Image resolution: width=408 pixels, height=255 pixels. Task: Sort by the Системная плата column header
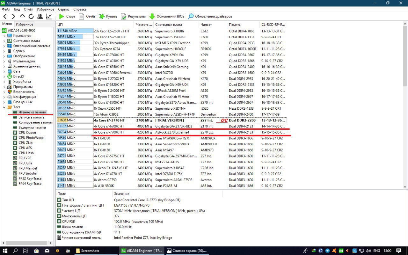pyautogui.click(x=176, y=25)
